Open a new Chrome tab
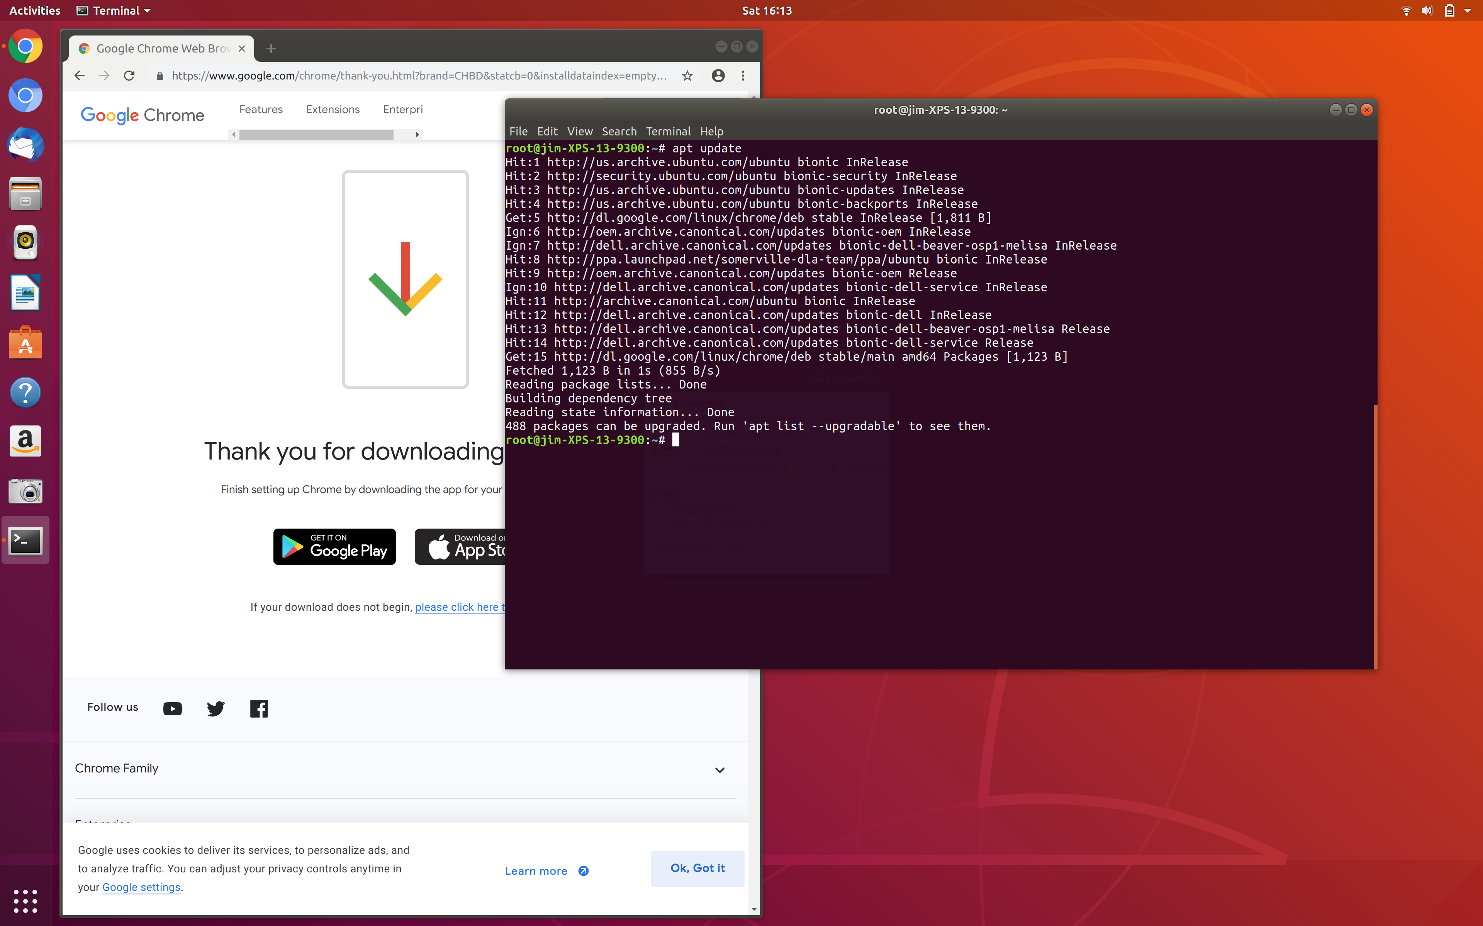 point(271,48)
